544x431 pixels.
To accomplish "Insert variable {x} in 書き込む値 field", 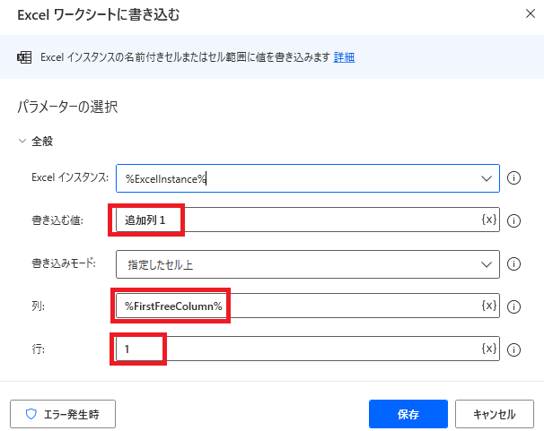I will pyautogui.click(x=489, y=220).
